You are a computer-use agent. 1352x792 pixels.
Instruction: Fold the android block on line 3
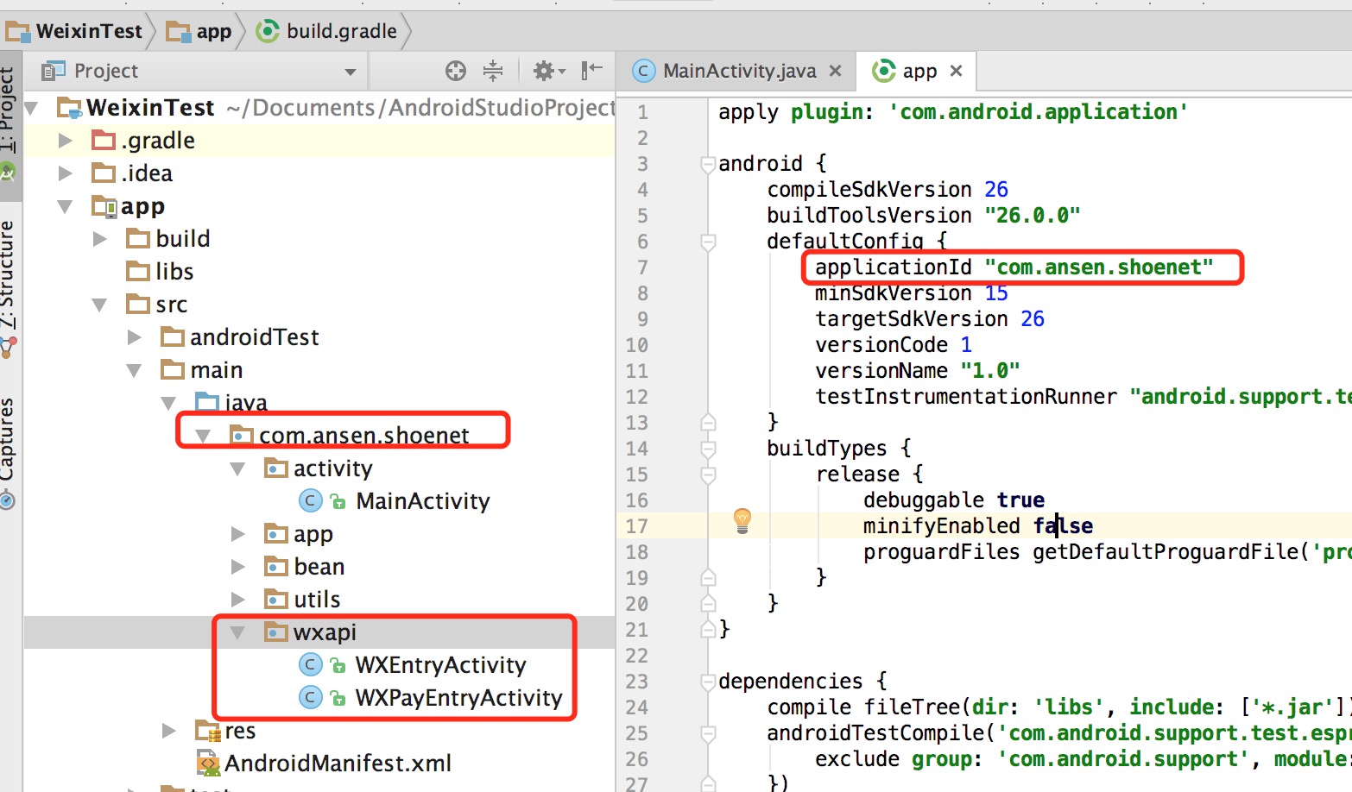(708, 164)
